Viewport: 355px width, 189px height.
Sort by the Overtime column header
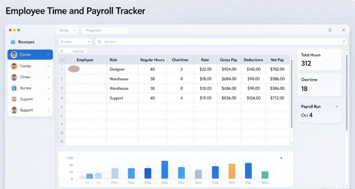(x=180, y=60)
